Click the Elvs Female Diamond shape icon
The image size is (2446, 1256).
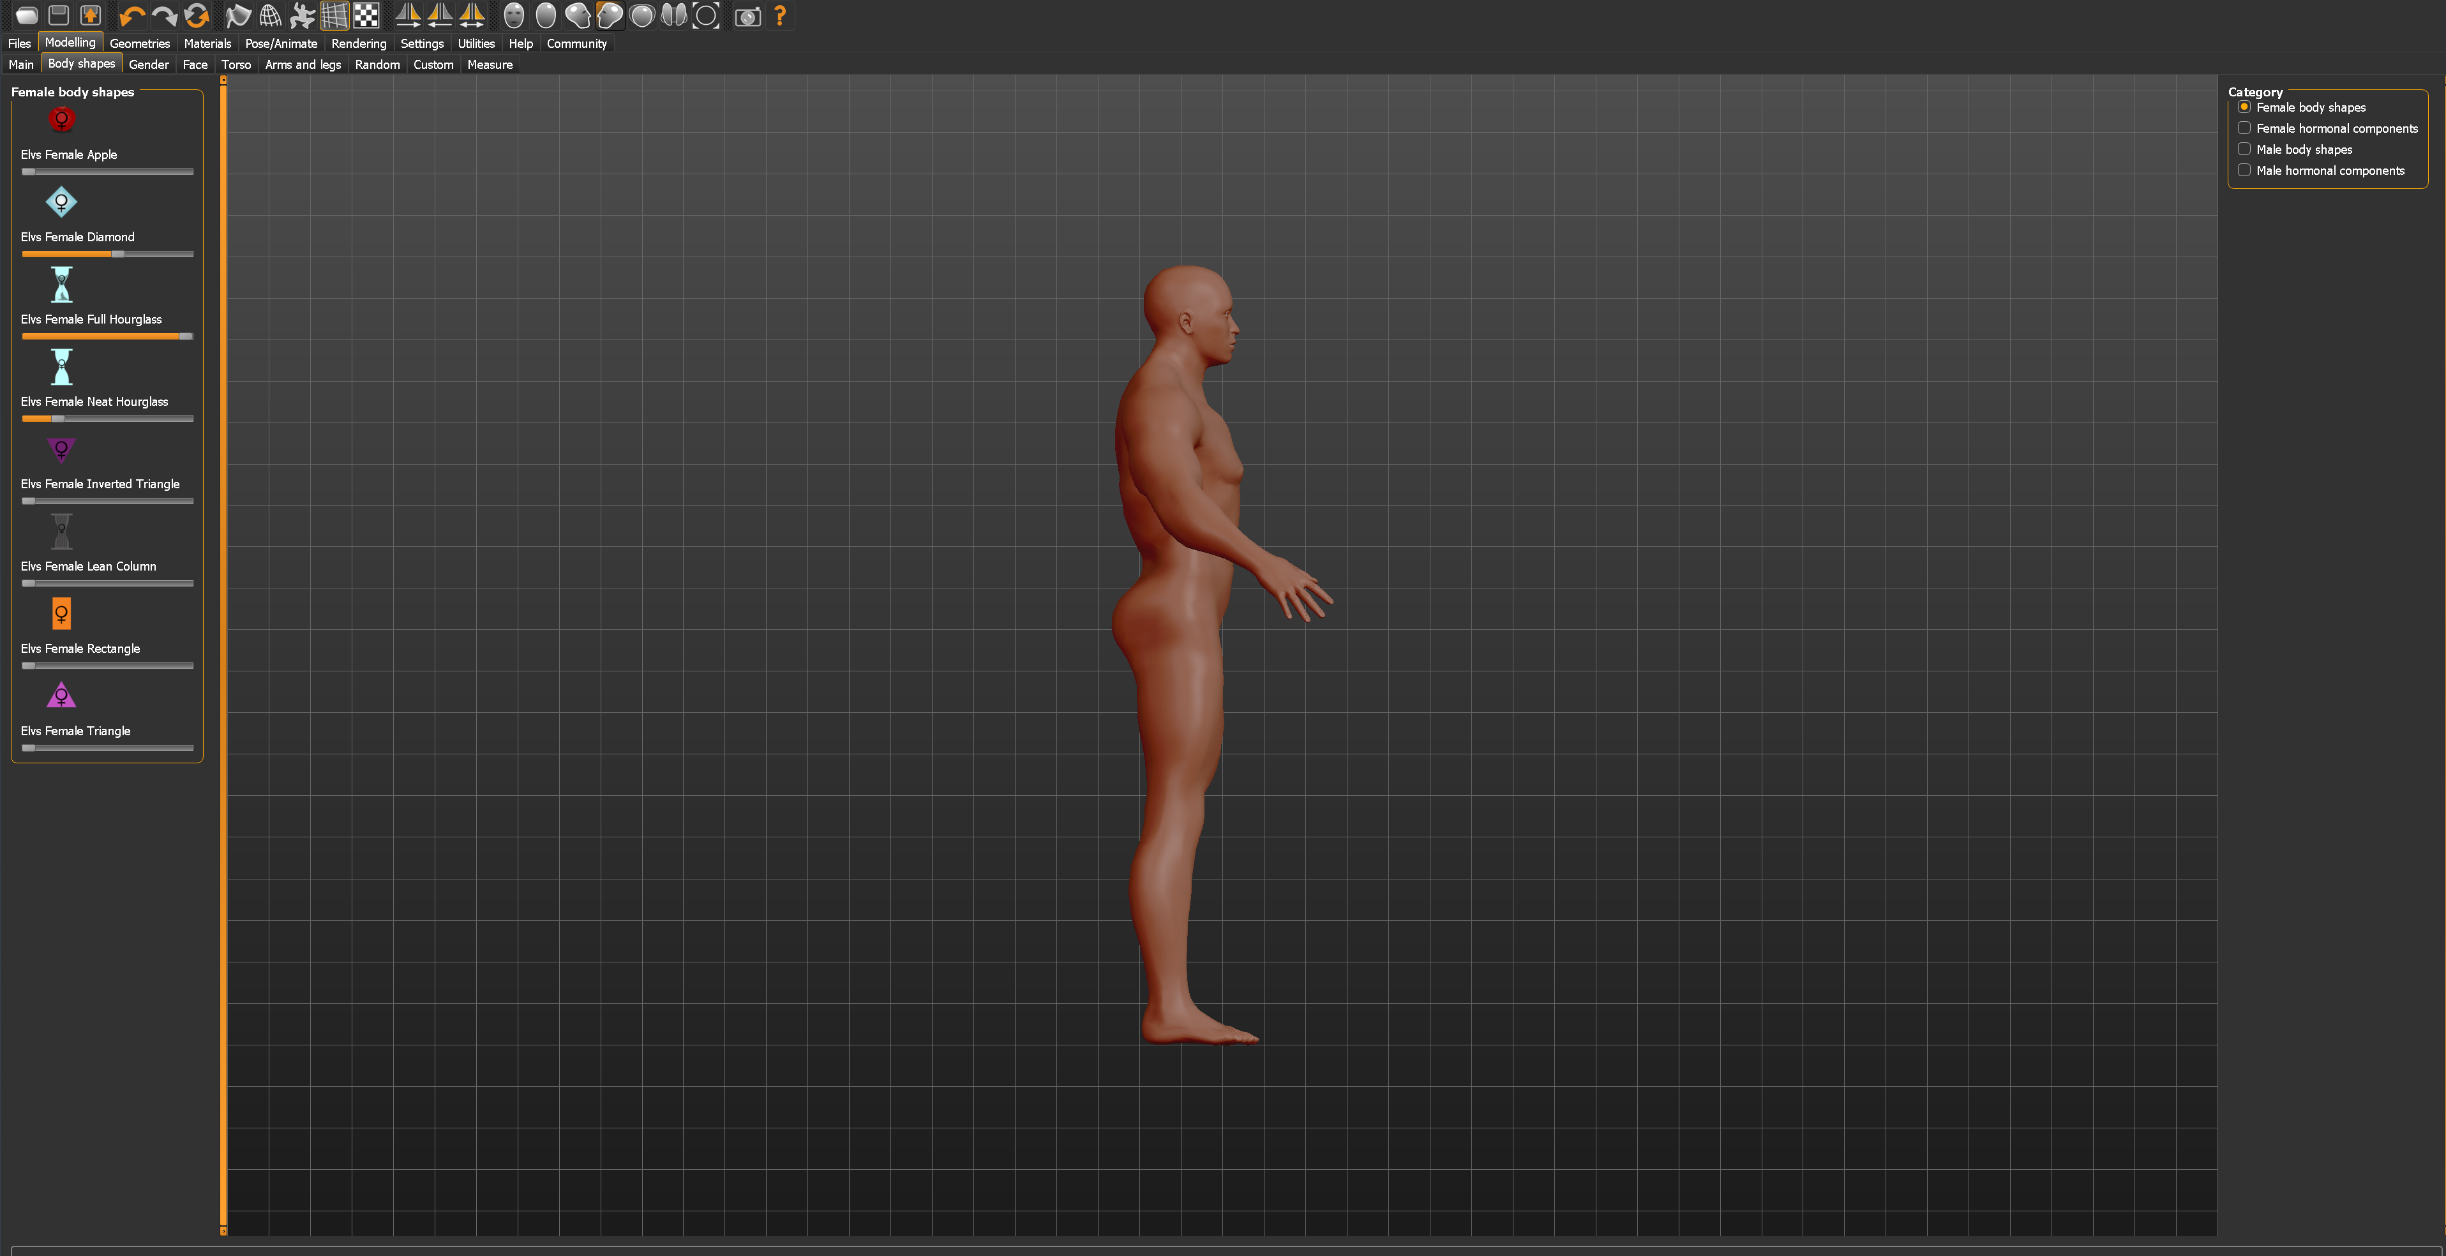coord(62,202)
